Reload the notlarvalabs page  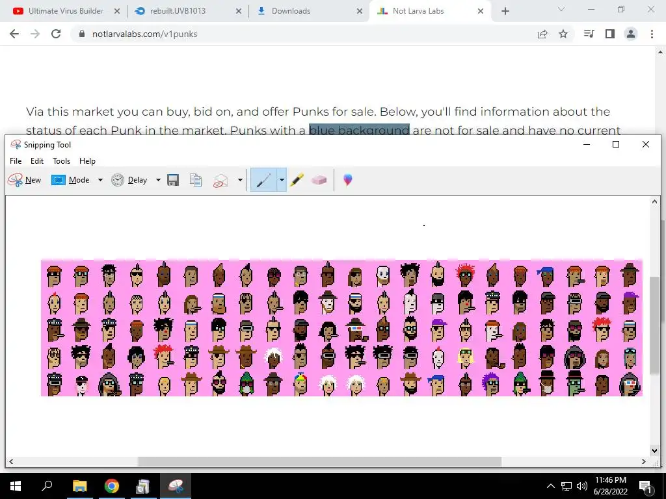point(56,34)
